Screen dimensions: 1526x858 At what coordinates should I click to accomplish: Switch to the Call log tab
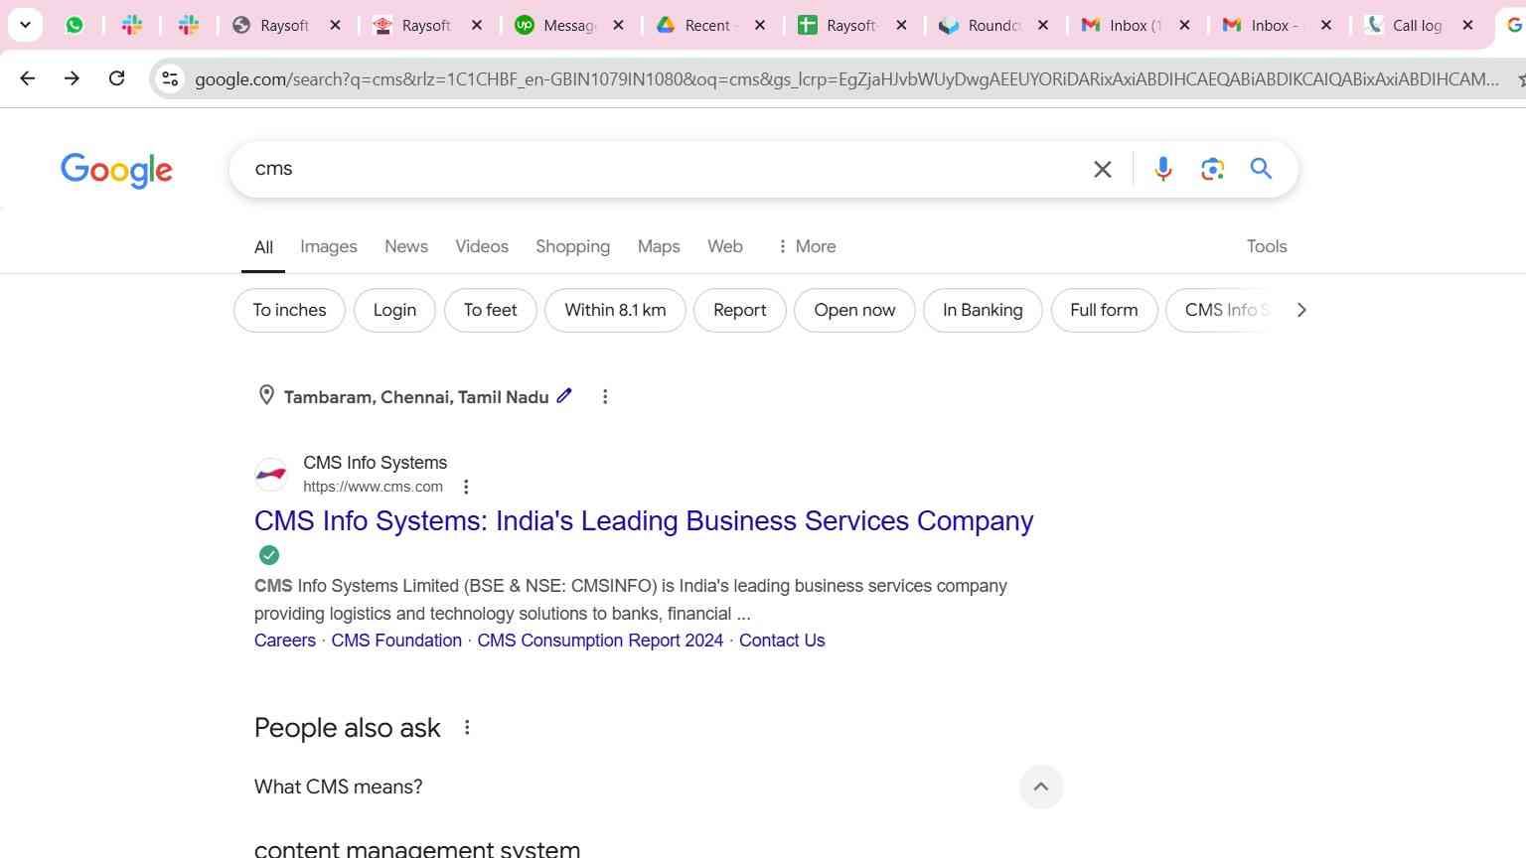point(1415,25)
